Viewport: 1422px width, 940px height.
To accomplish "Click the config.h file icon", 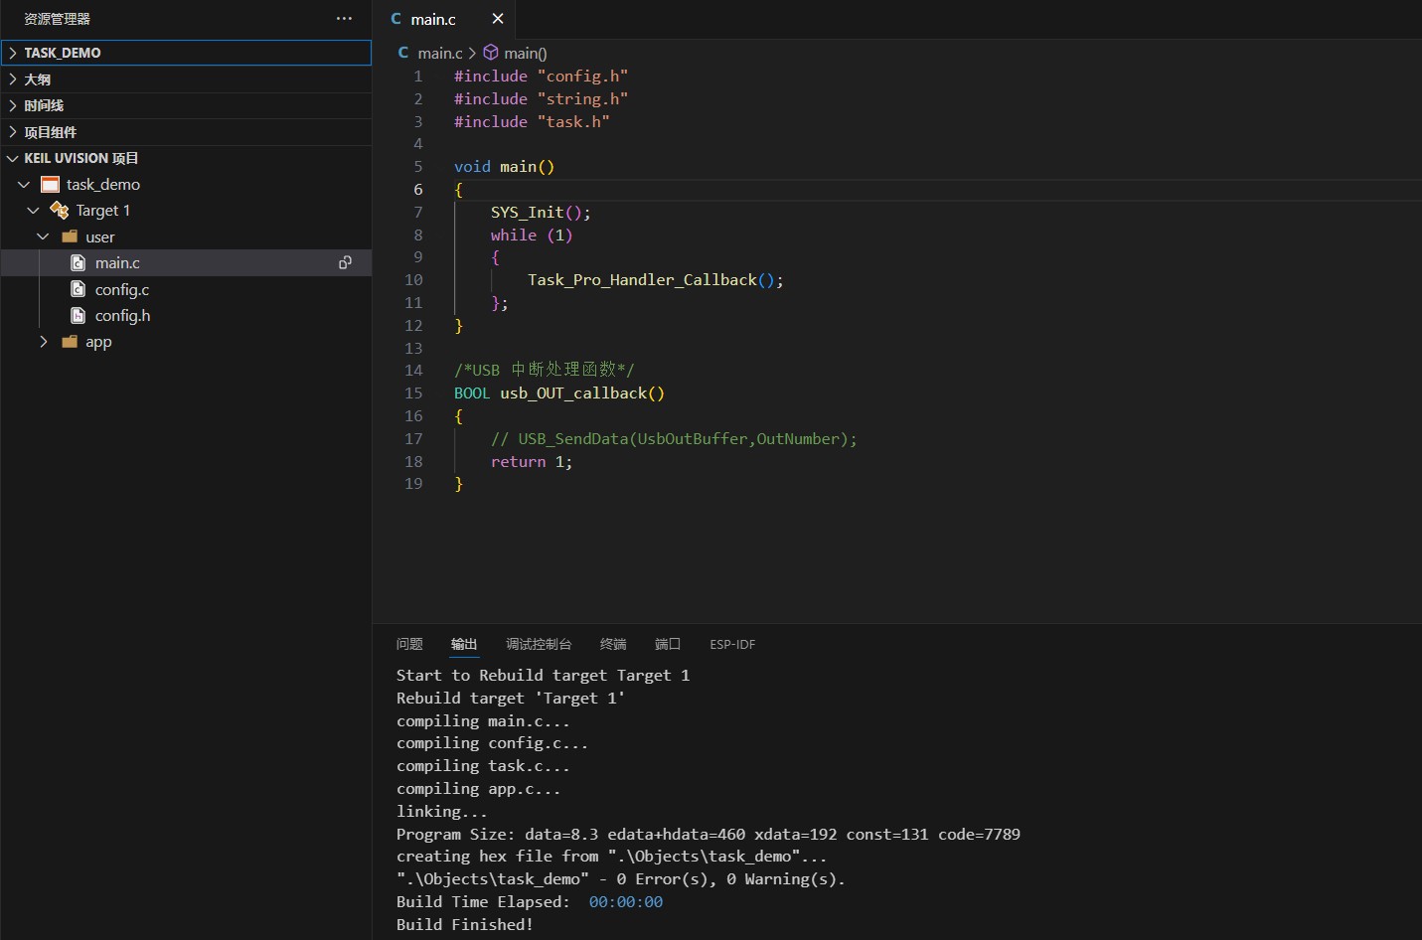I will point(79,315).
